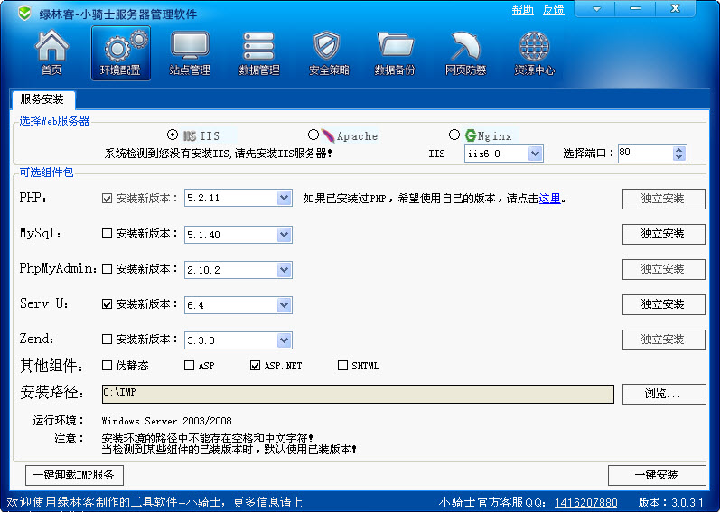Close the 小骑士 application window
The image size is (720, 512).
(675, 9)
